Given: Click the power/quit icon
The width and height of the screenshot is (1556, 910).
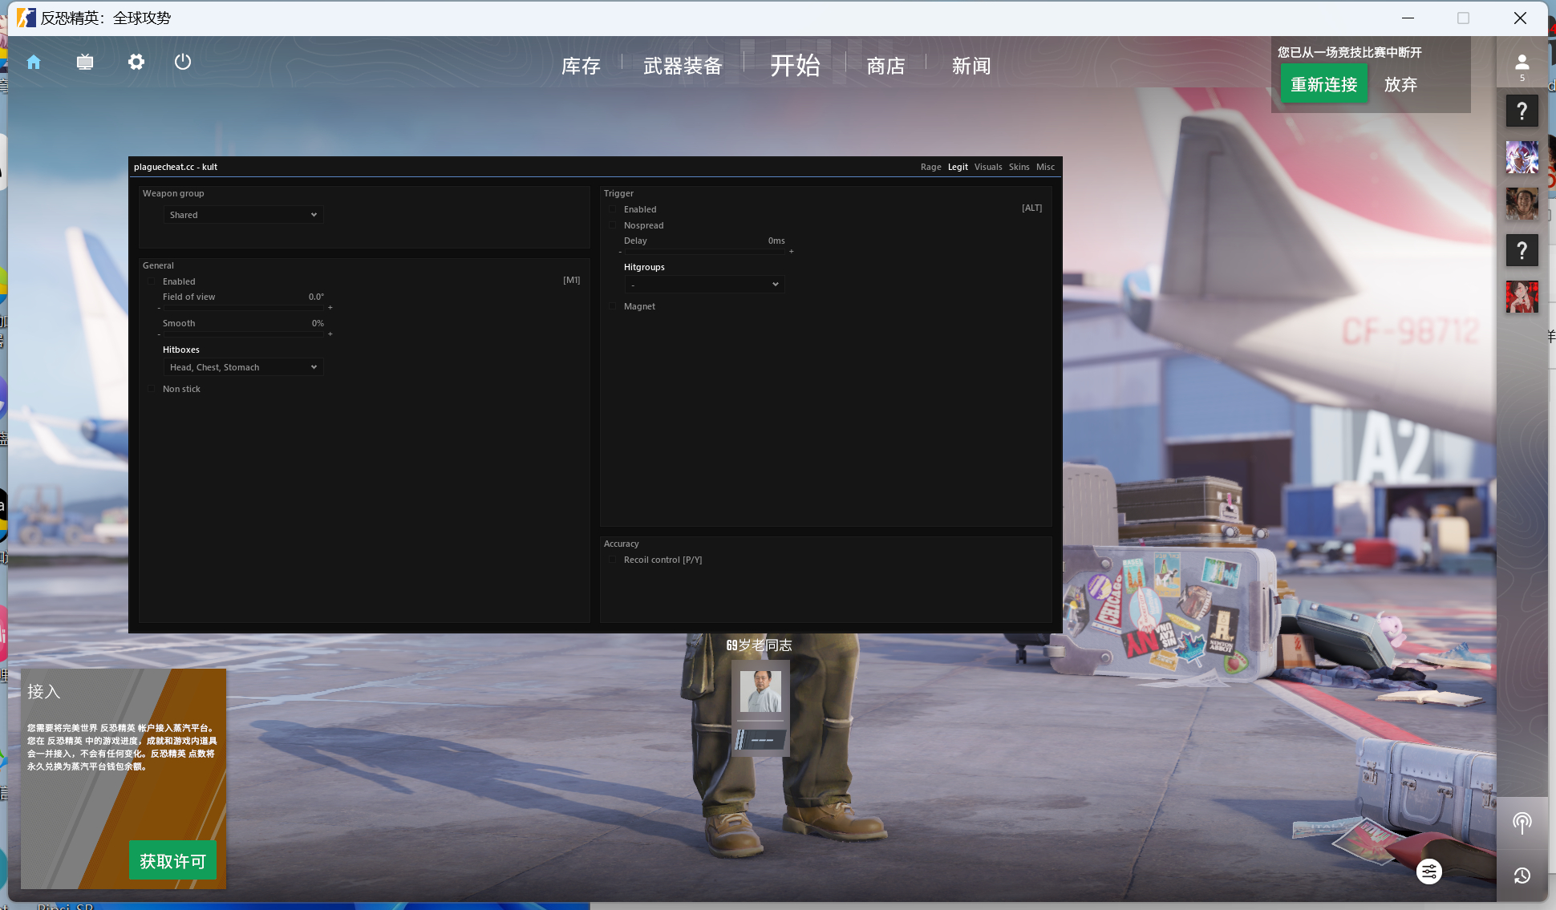Looking at the screenshot, I should tap(182, 62).
